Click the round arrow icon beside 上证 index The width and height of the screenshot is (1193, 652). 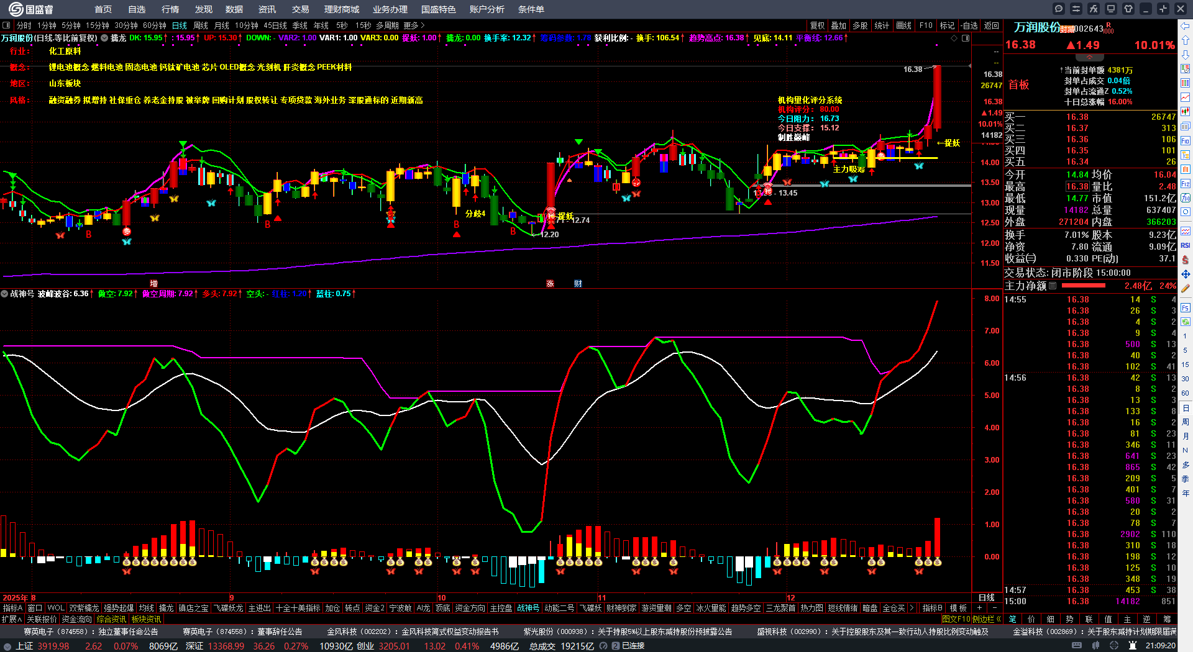point(7,646)
